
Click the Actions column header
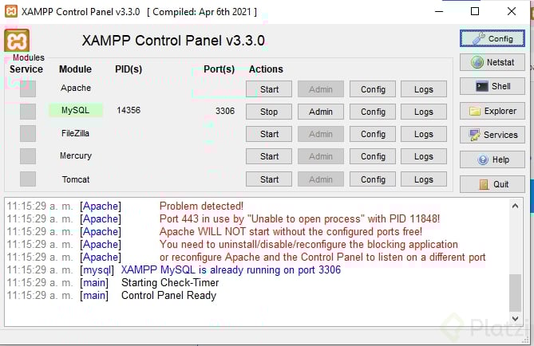[x=266, y=69]
